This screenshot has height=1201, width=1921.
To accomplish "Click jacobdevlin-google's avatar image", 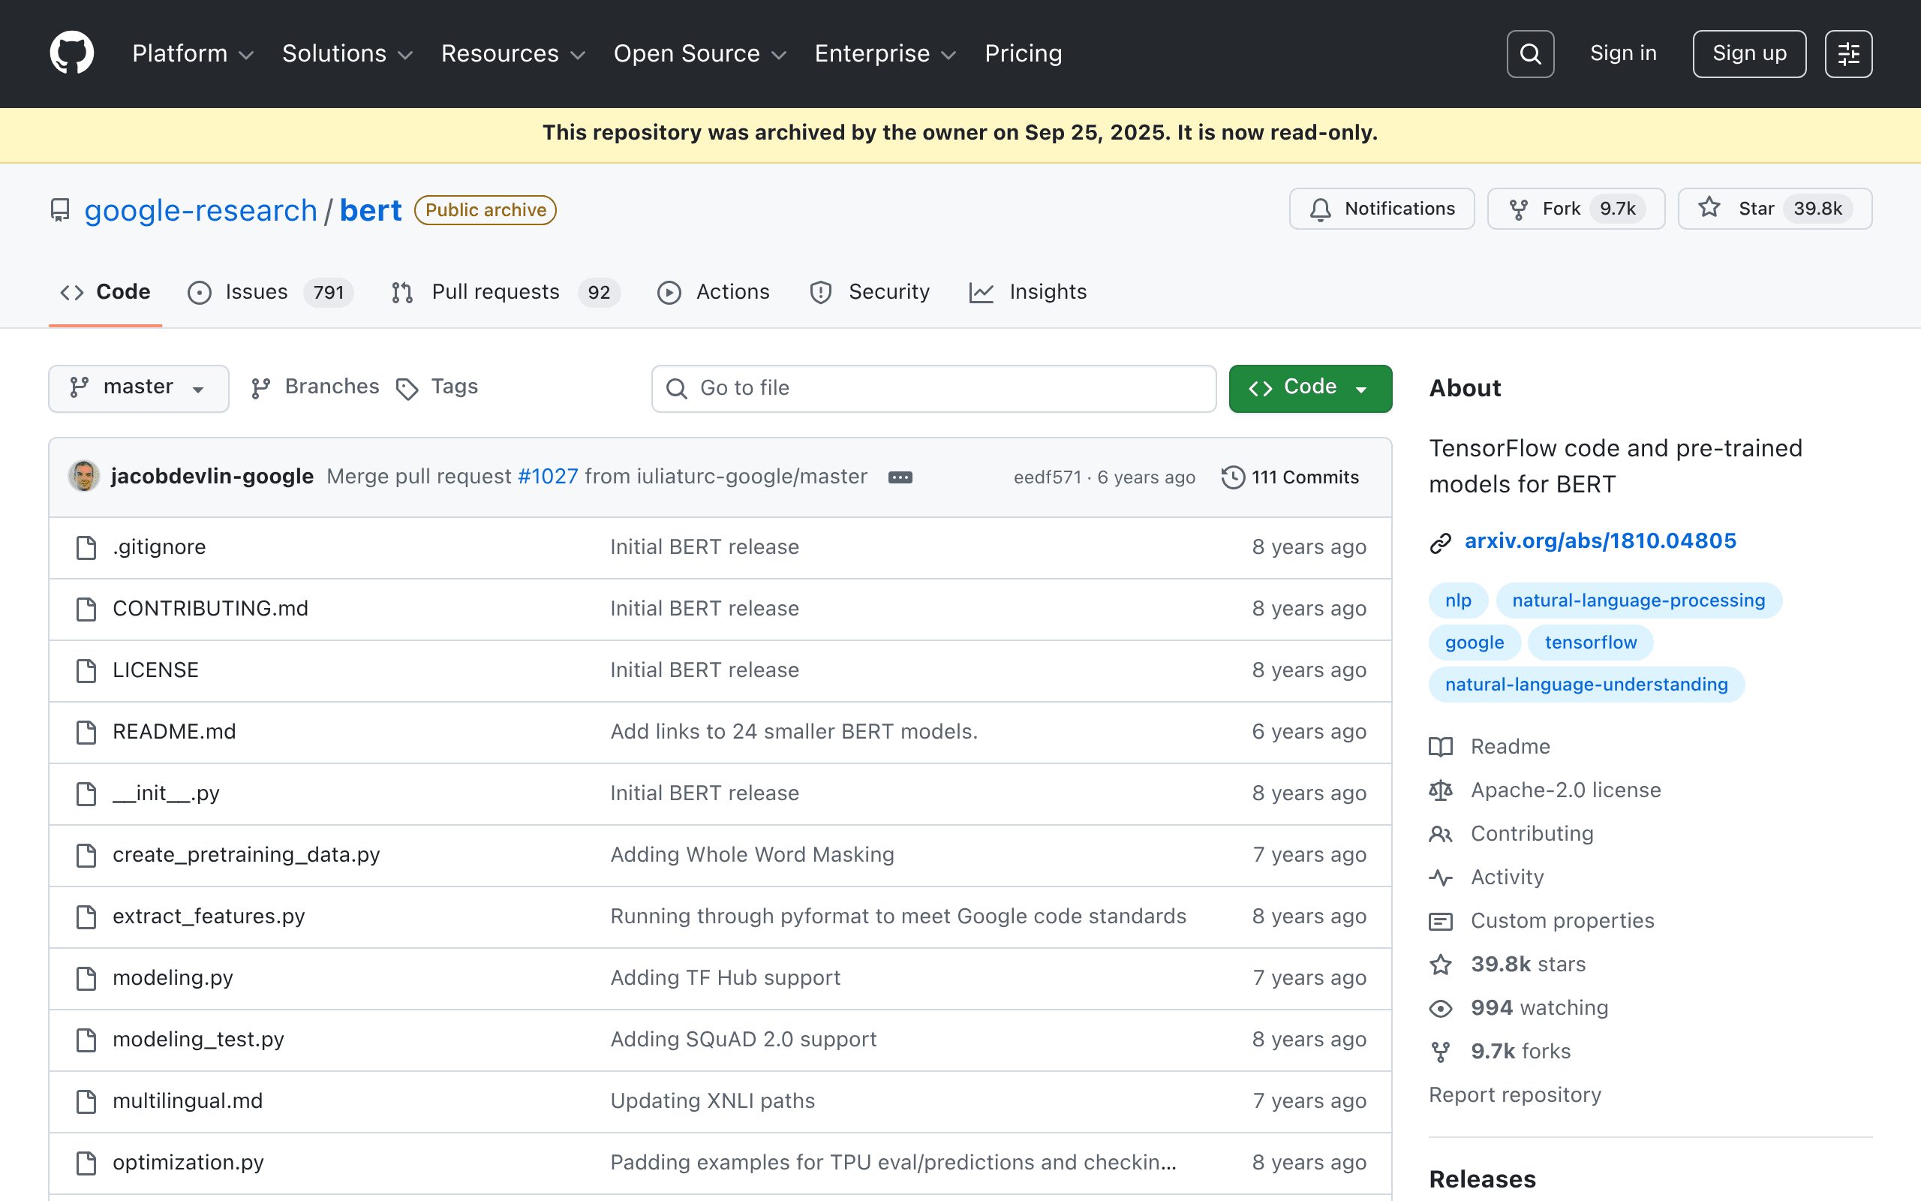I will (x=83, y=477).
